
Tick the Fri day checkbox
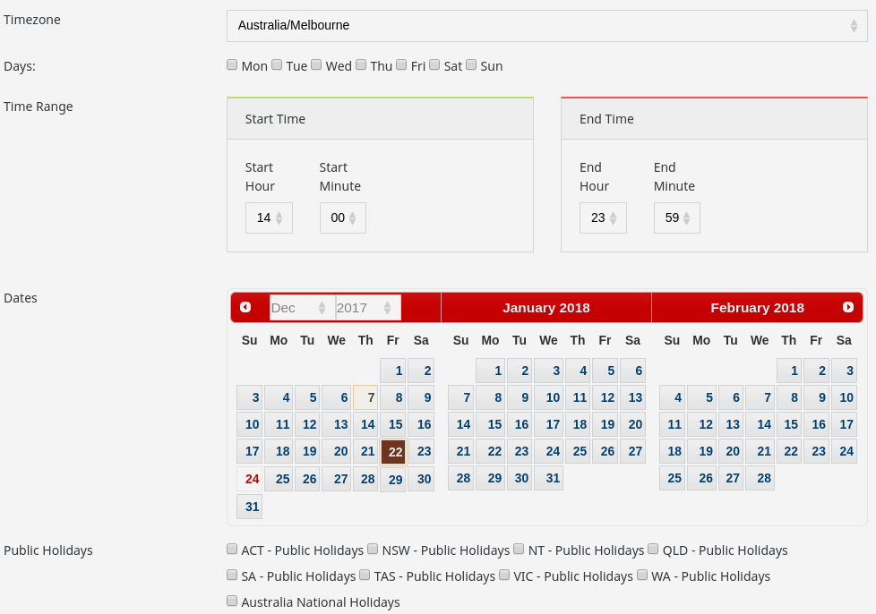pos(401,64)
